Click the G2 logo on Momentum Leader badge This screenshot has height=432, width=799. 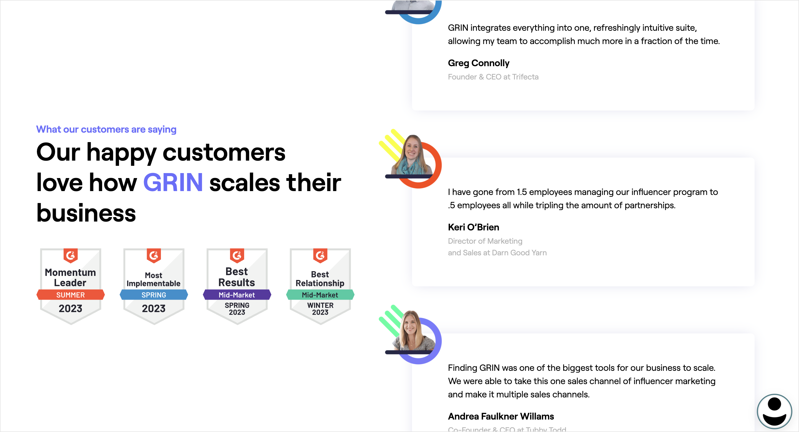pyautogui.click(x=71, y=256)
